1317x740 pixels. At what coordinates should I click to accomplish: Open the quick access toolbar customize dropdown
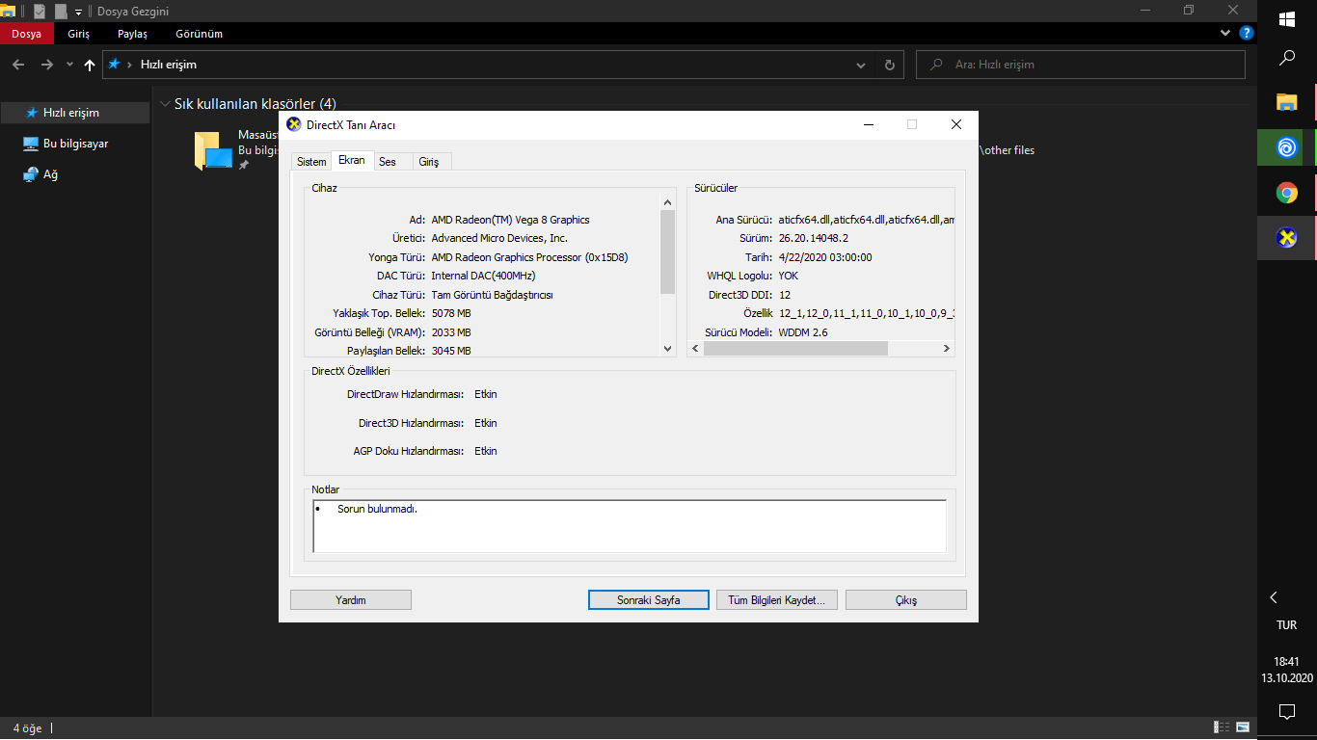(x=78, y=12)
